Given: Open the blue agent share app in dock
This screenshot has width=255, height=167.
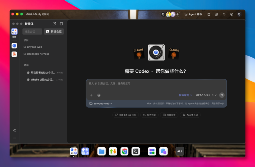Looking at the screenshot, I should [85, 151].
